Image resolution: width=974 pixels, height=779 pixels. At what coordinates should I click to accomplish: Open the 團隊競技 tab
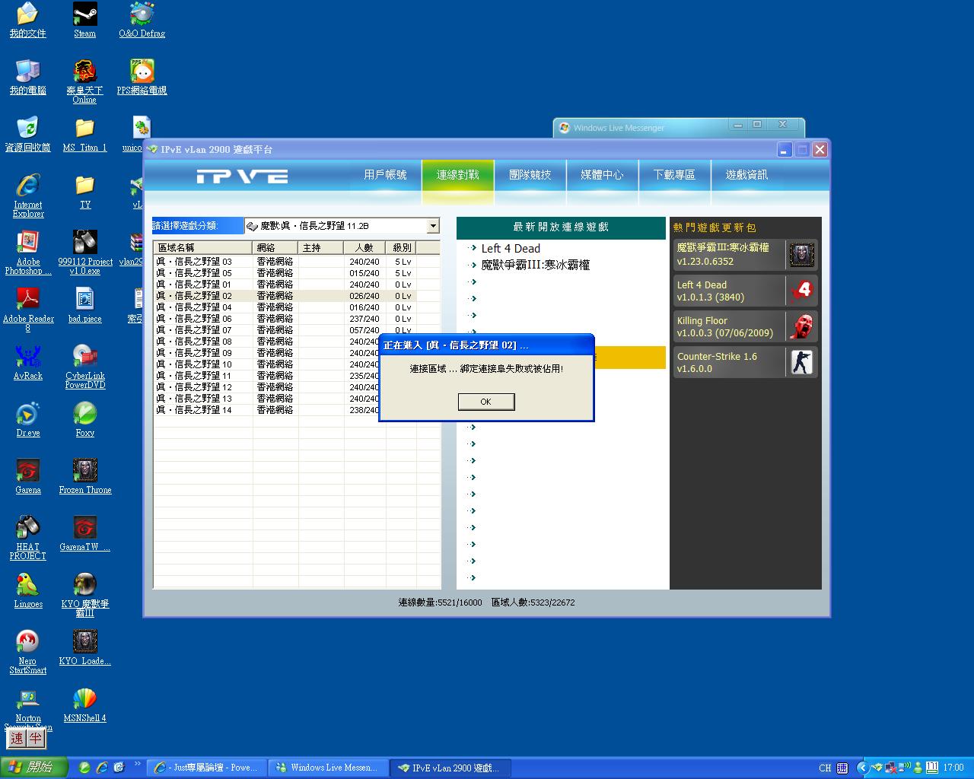tap(530, 175)
